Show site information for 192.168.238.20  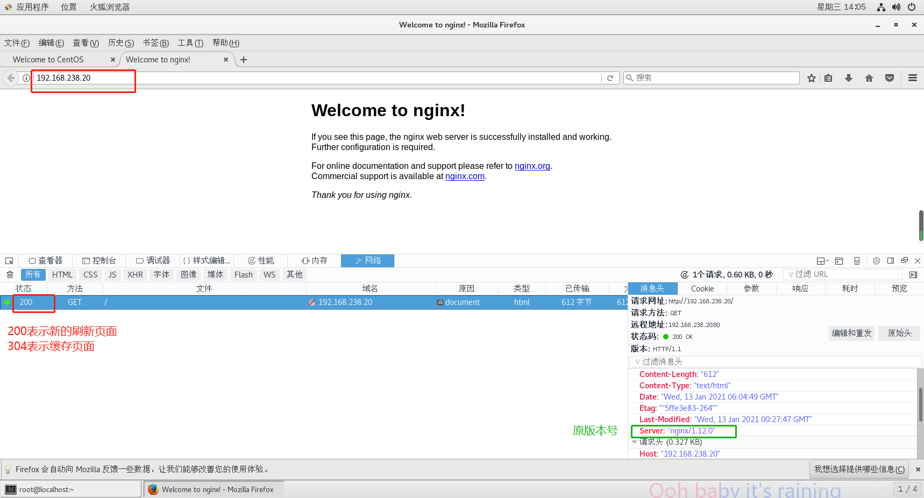(x=26, y=78)
